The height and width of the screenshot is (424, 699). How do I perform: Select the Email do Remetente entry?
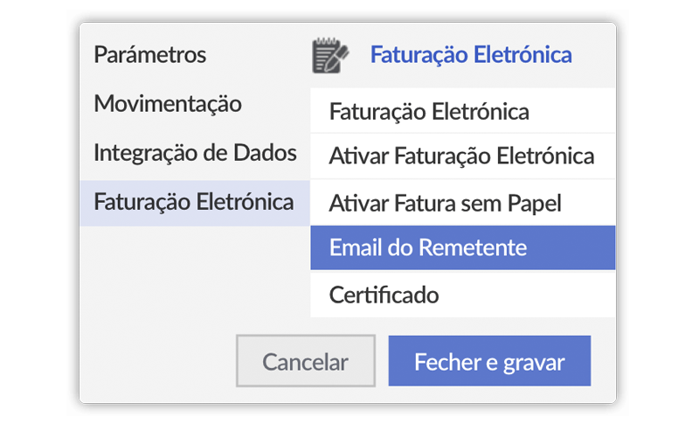coord(463,247)
